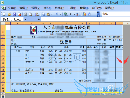130x98 pixels.
Task: Click the 广州 cell
Action: tap(18, 69)
